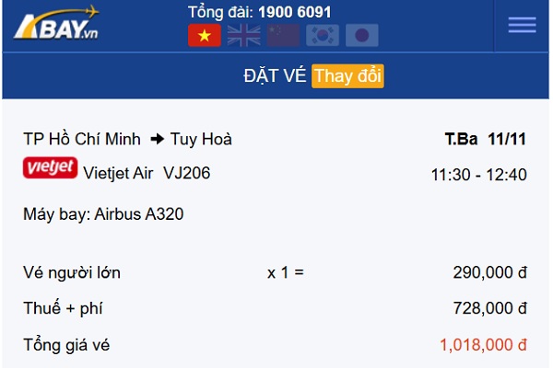The height and width of the screenshot is (368, 553).
Task: Click the TP Hồ Chí Minh origin
Action: [82, 140]
